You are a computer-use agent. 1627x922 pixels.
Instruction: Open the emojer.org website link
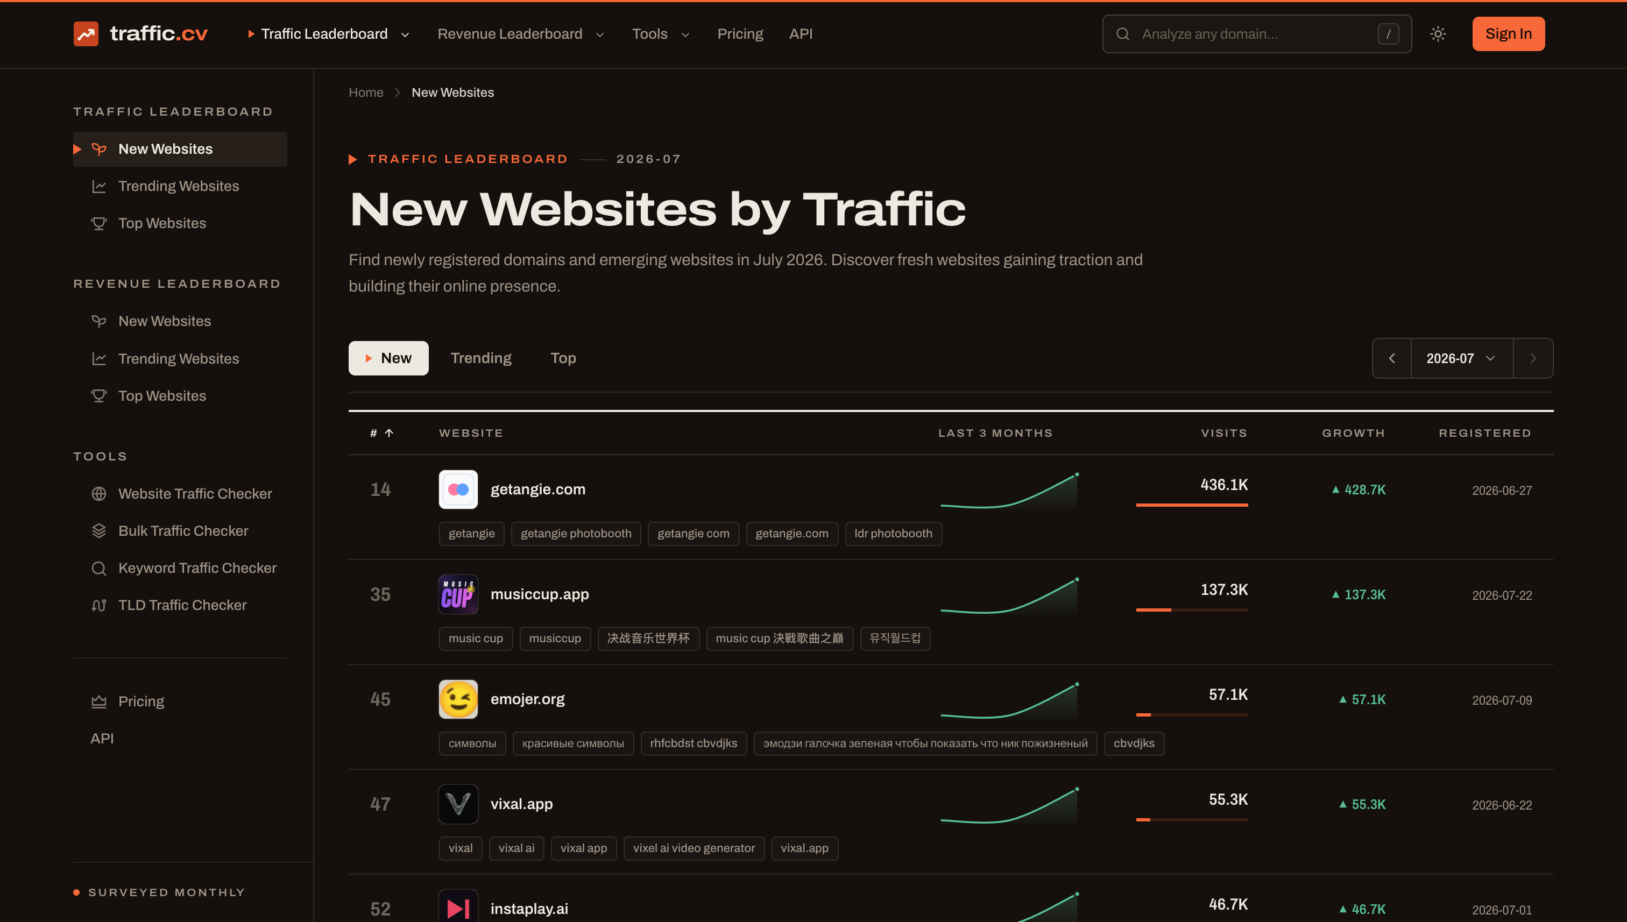point(528,700)
